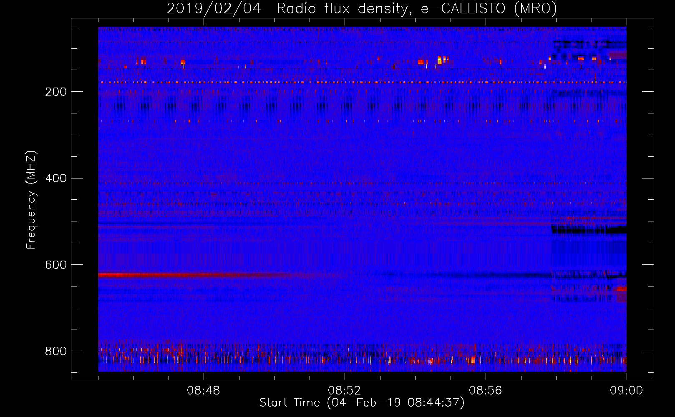Image resolution: width=675 pixels, height=417 pixels.
Task: Click the 800 frequency tick label
Action: point(56,351)
